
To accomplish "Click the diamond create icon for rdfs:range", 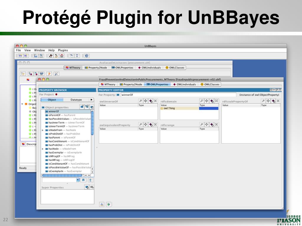I will [x=212, y=124].
